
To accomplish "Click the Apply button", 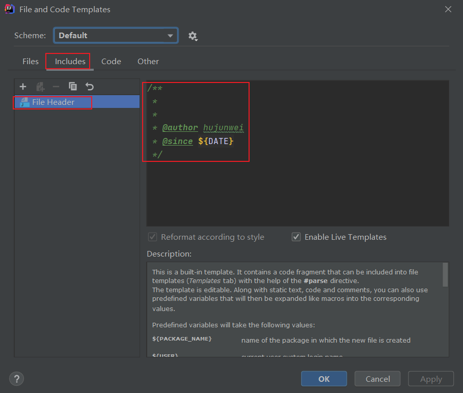I will coord(431,379).
